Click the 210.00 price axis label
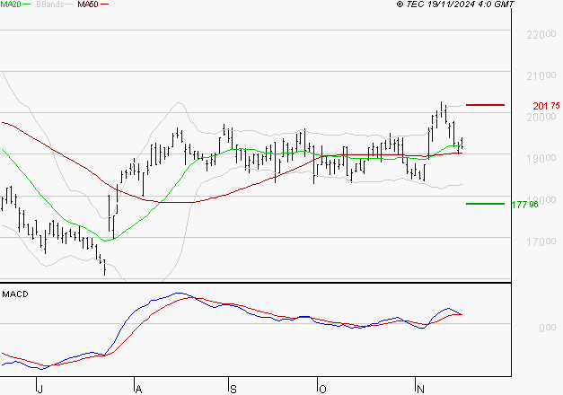 pyautogui.click(x=541, y=75)
